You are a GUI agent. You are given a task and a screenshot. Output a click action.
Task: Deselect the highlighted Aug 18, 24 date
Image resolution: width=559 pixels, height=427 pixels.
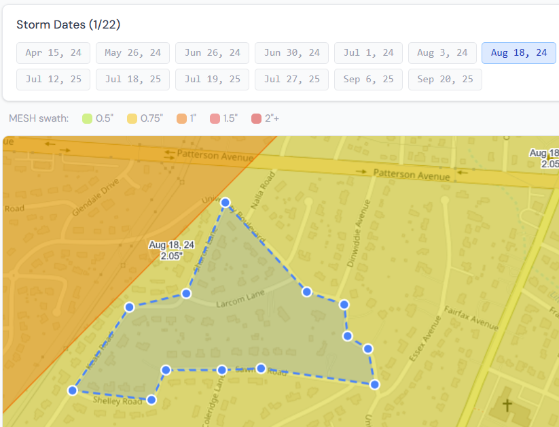click(518, 52)
